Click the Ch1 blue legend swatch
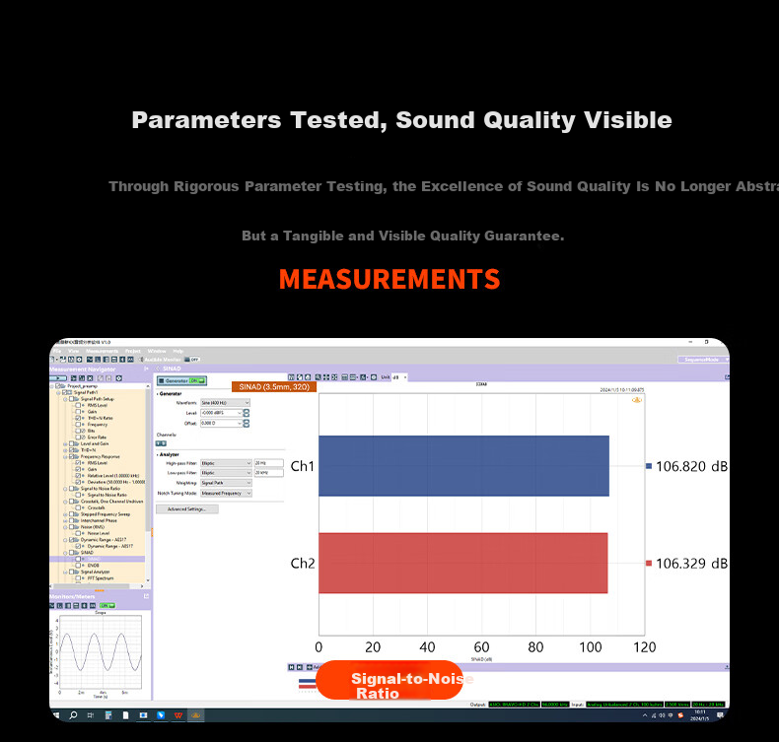This screenshot has width=779, height=742. (648, 466)
